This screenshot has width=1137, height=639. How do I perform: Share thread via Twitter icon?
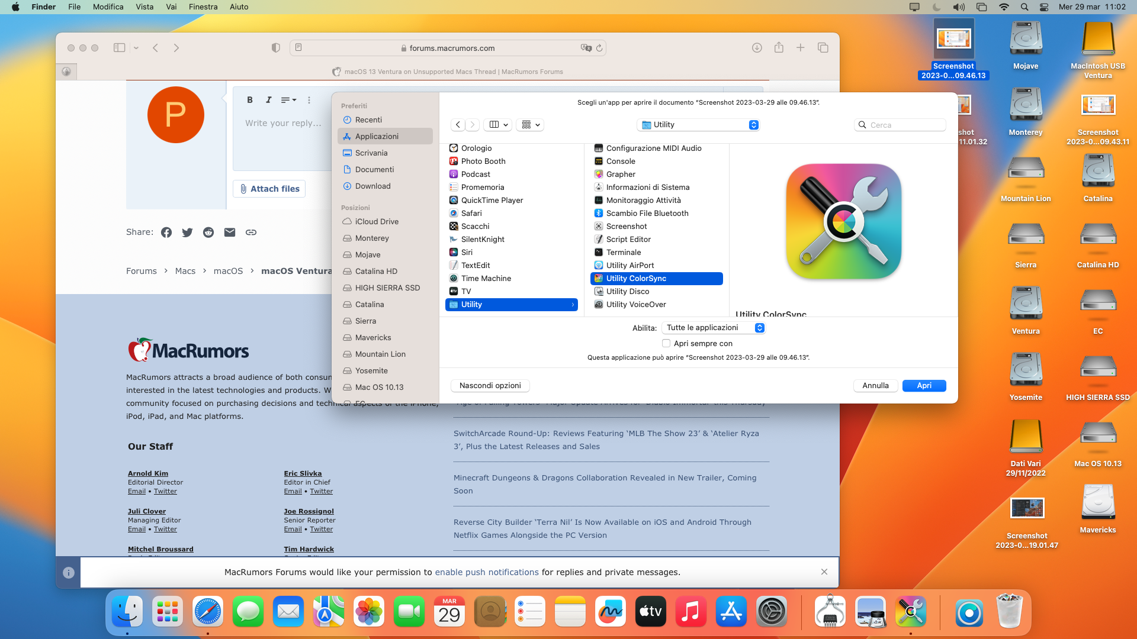(x=187, y=233)
